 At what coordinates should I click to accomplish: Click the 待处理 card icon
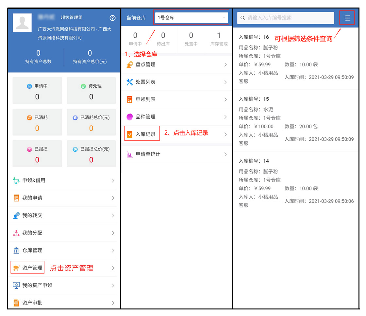(83, 86)
